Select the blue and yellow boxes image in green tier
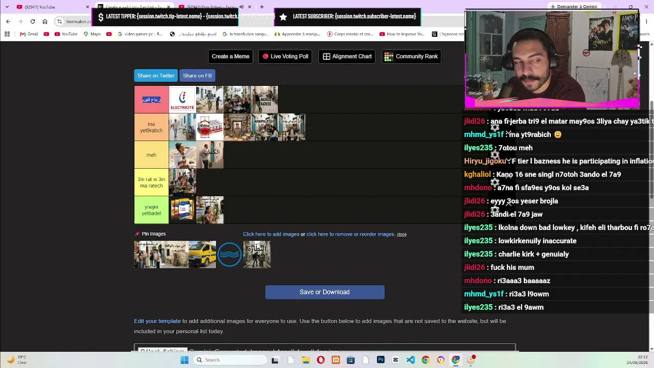654x368 pixels. (182, 210)
